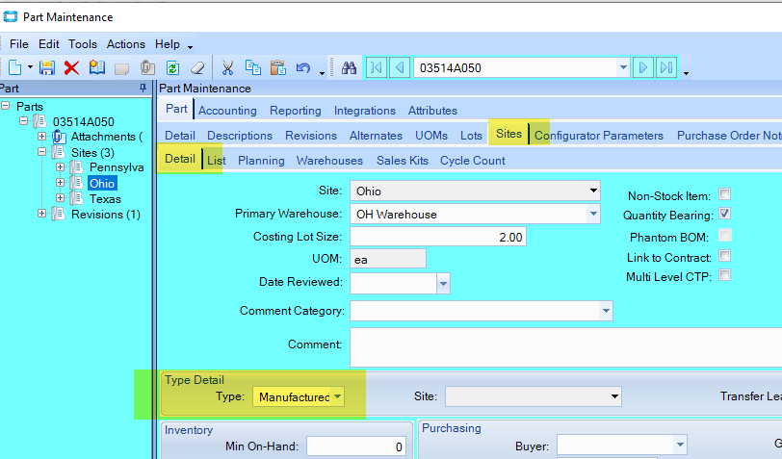The height and width of the screenshot is (459, 782).
Task: Collapse the Sites (3) tree node
Action: (42, 151)
